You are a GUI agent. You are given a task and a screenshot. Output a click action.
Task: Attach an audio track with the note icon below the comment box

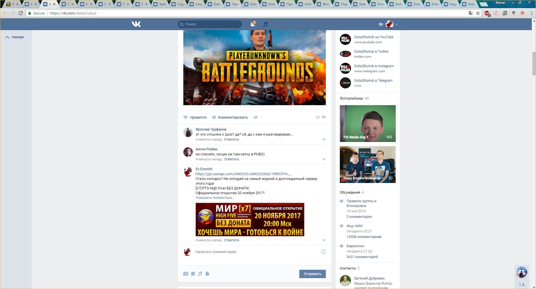[x=200, y=274]
